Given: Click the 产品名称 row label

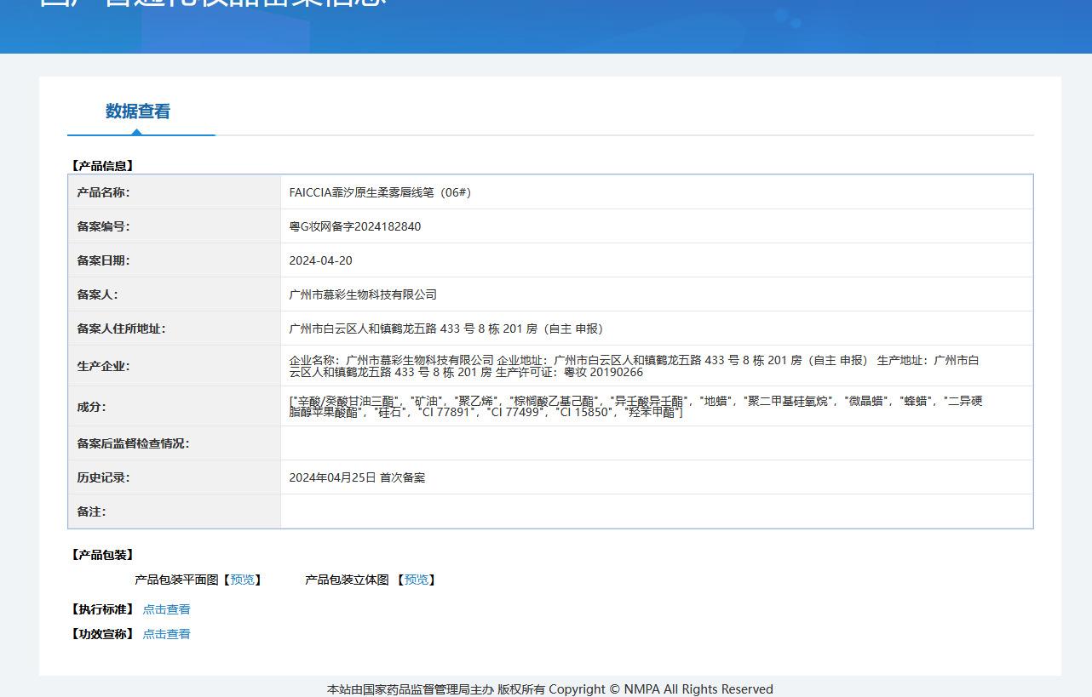Looking at the screenshot, I should (103, 192).
